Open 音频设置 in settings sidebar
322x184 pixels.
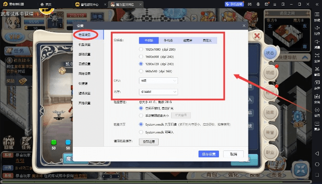pos(84,64)
